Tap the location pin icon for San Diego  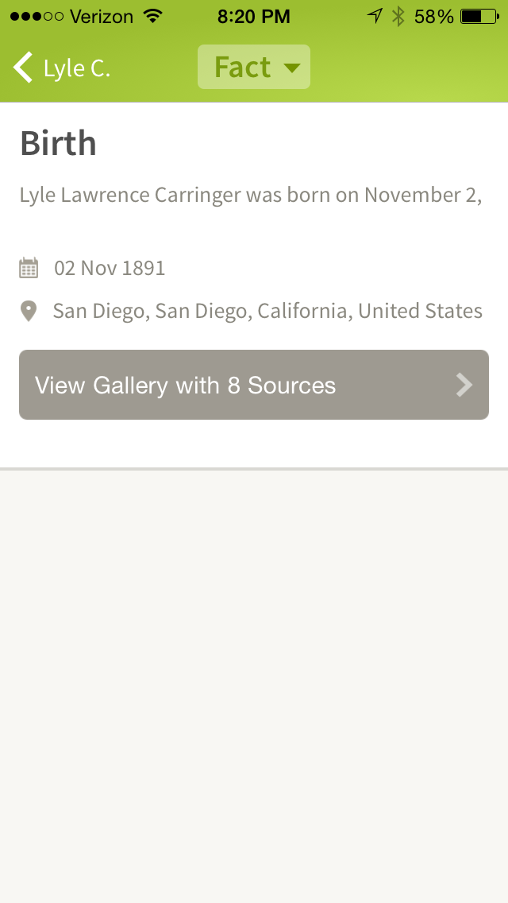(29, 311)
